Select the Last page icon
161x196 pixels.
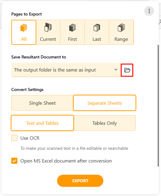(x=97, y=28)
